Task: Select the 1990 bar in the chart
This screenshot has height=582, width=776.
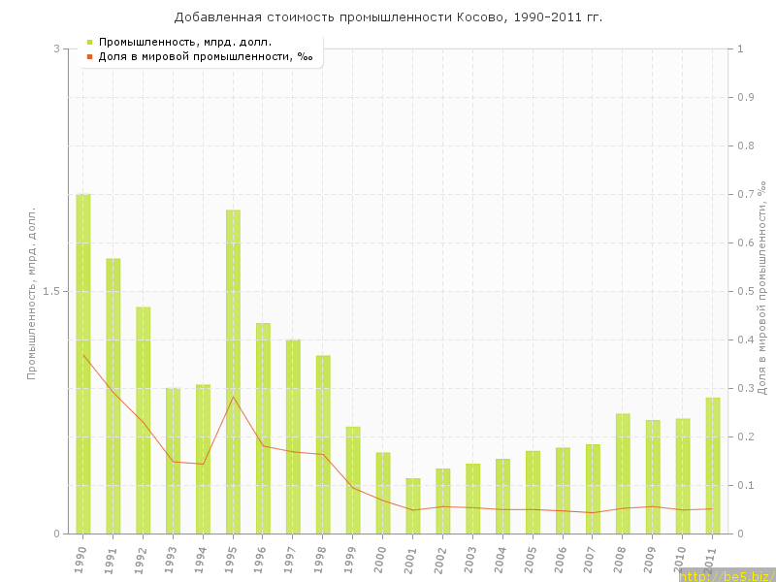Action: coord(83,364)
